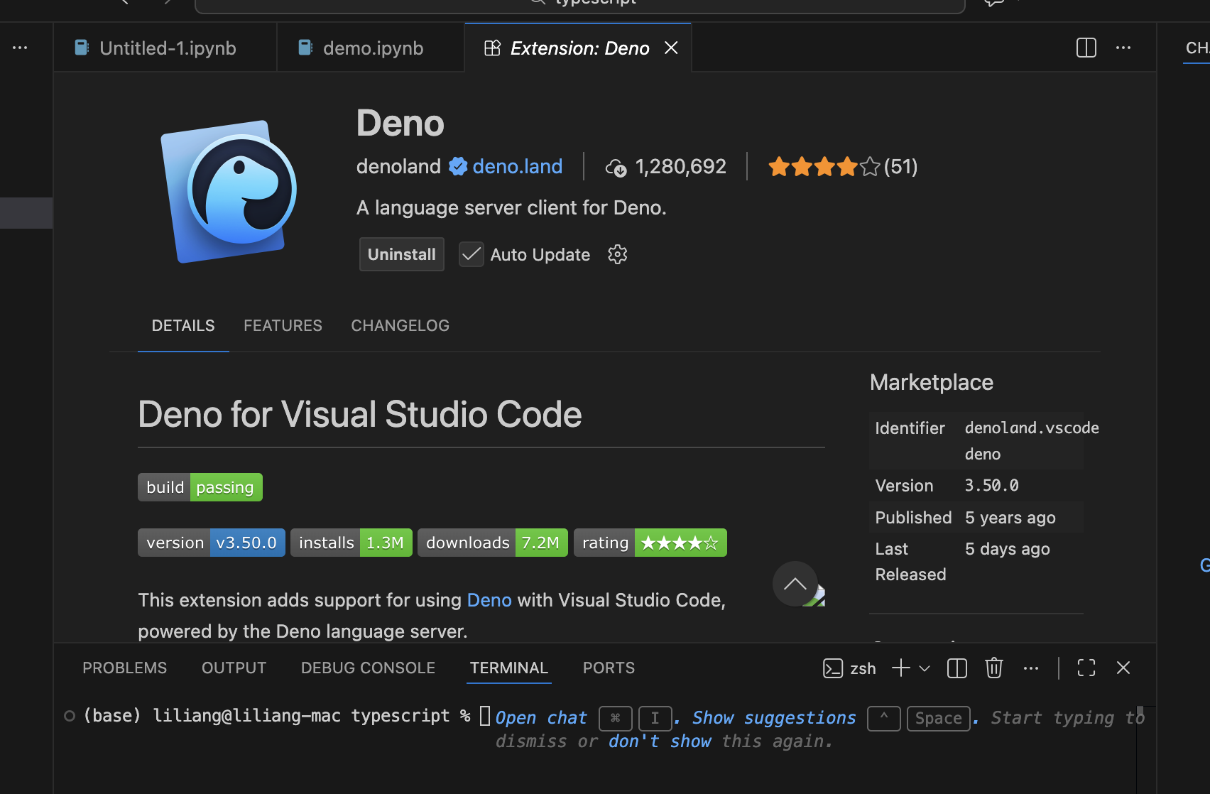Image resolution: width=1210 pixels, height=794 pixels.
Task: Split the terminal pane
Action: click(x=957, y=668)
